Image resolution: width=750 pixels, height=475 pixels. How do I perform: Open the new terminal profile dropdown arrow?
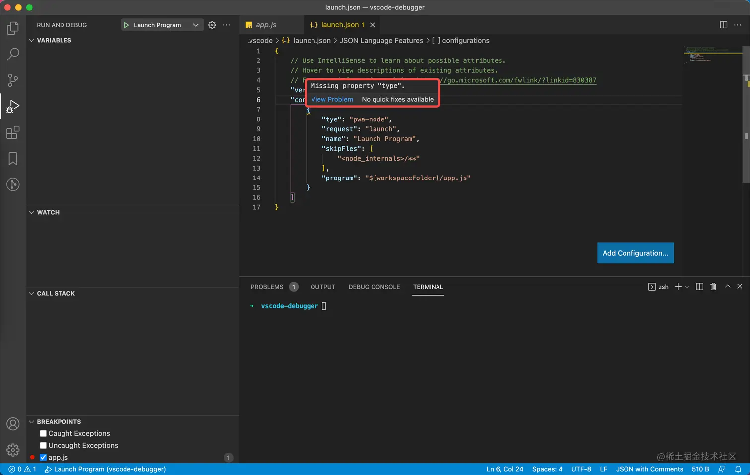pos(687,287)
